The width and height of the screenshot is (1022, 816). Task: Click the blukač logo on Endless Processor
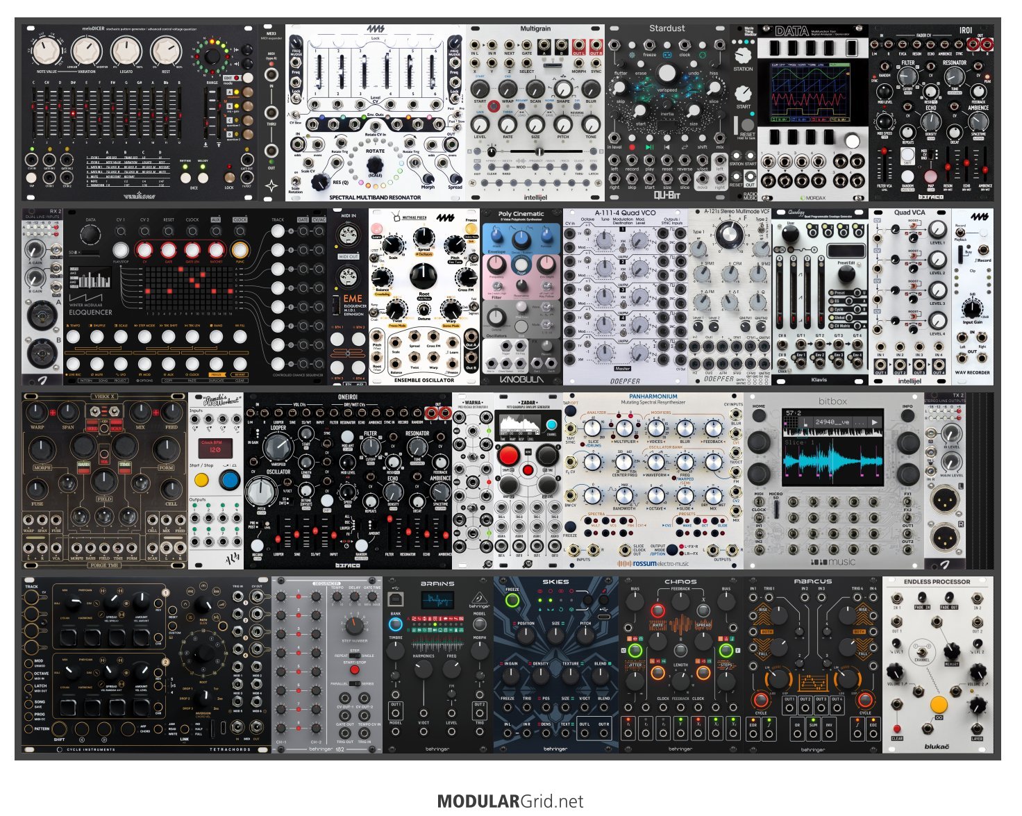[x=937, y=747]
